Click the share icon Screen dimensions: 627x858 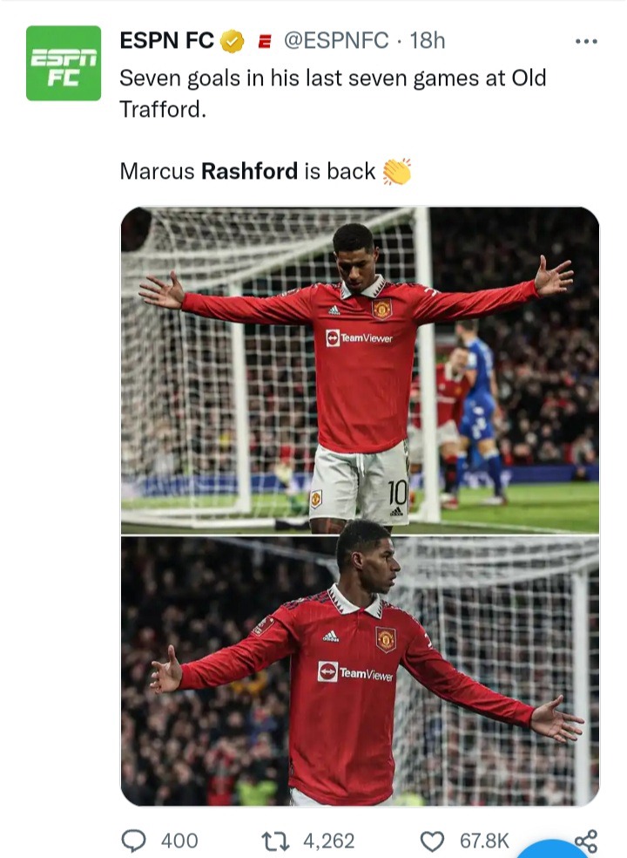coord(586,841)
